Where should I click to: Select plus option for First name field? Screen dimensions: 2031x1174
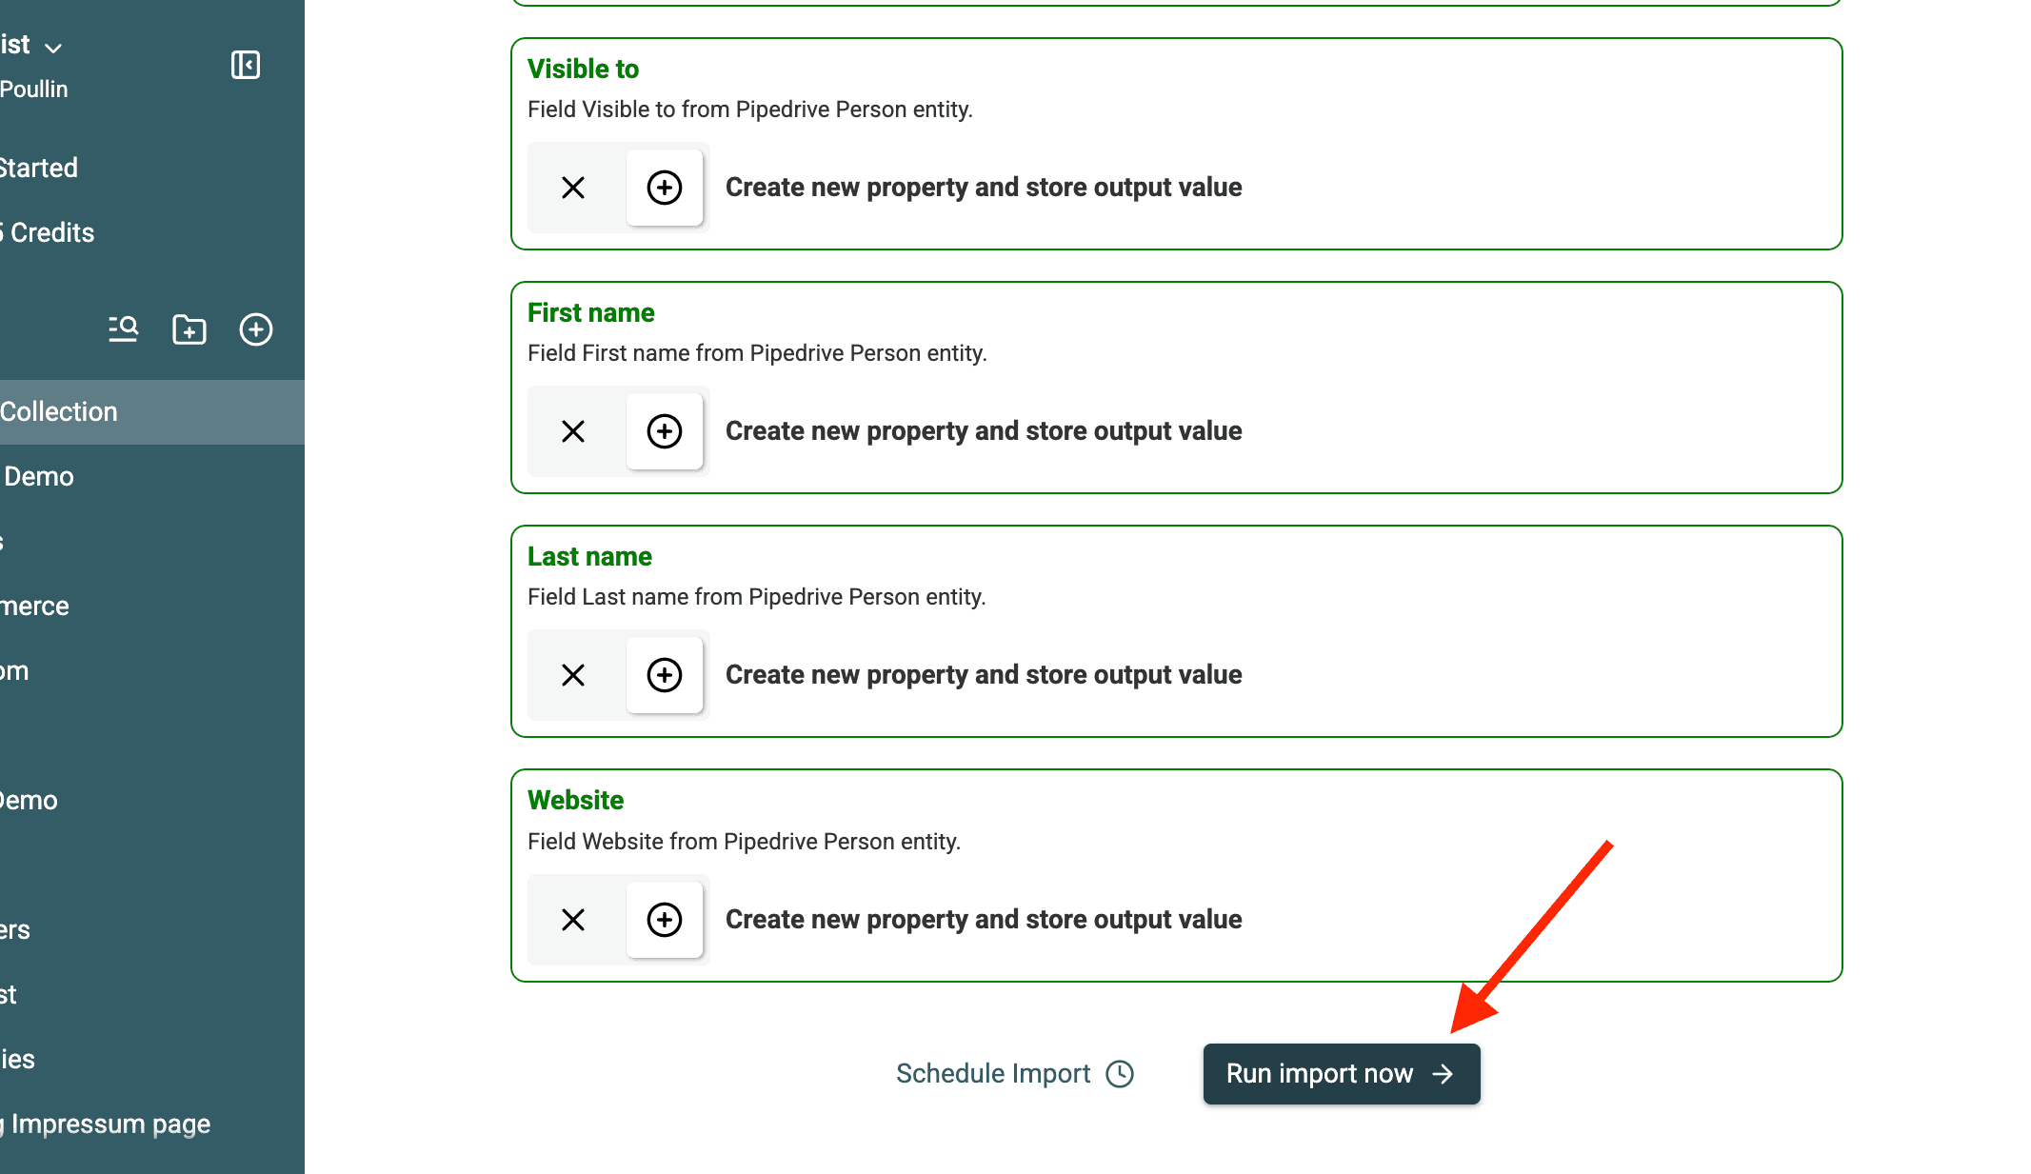[x=665, y=431]
